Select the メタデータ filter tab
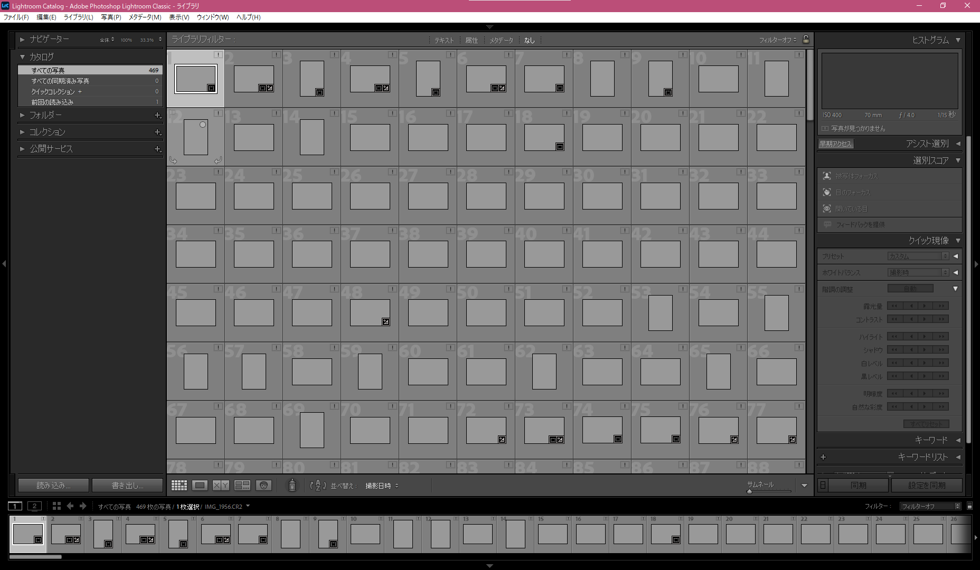 click(x=501, y=40)
